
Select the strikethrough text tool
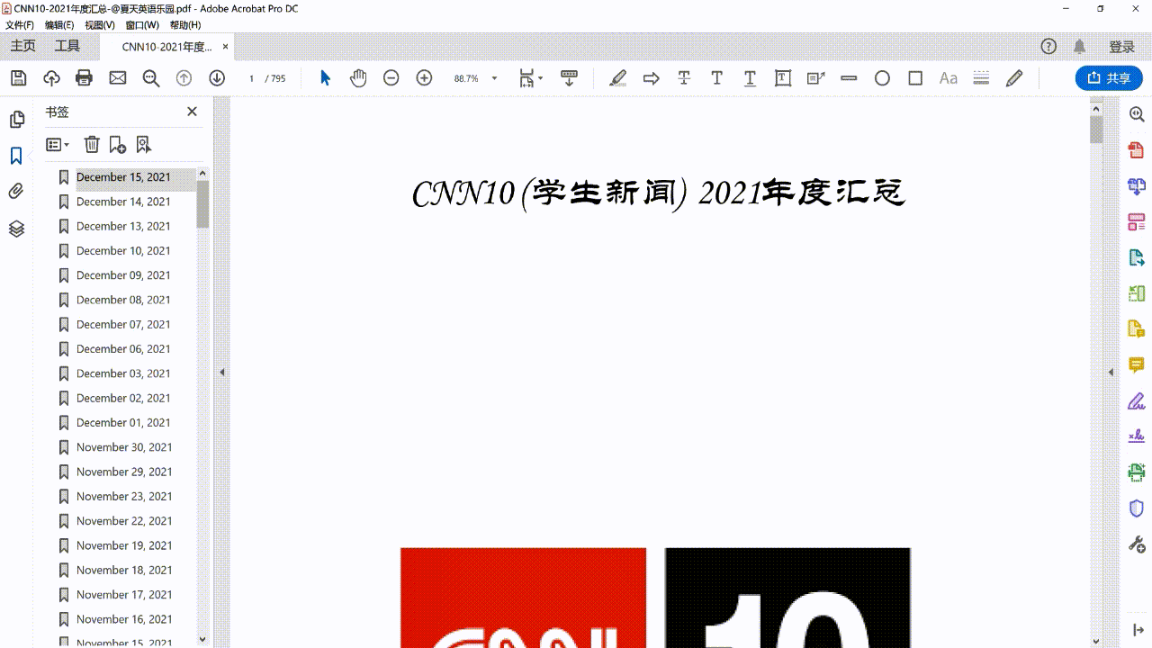coord(684,78)
